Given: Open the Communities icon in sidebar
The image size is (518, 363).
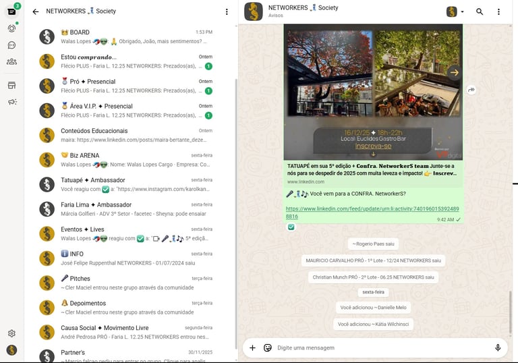Looking at the screenshot, I should (x=11, y=61).
